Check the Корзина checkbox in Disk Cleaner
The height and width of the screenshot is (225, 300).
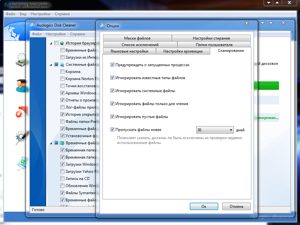pyautogui.click(x=62, y=72)
